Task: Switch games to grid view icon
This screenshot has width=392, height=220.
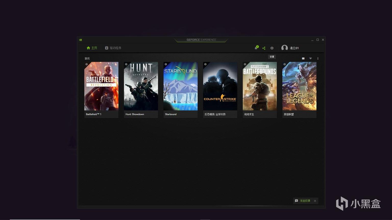Action: click(303, 59)
